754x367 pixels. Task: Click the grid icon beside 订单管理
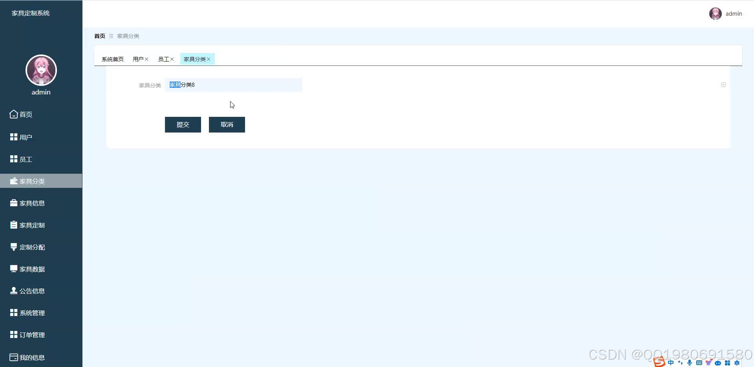tap(14, 334)
